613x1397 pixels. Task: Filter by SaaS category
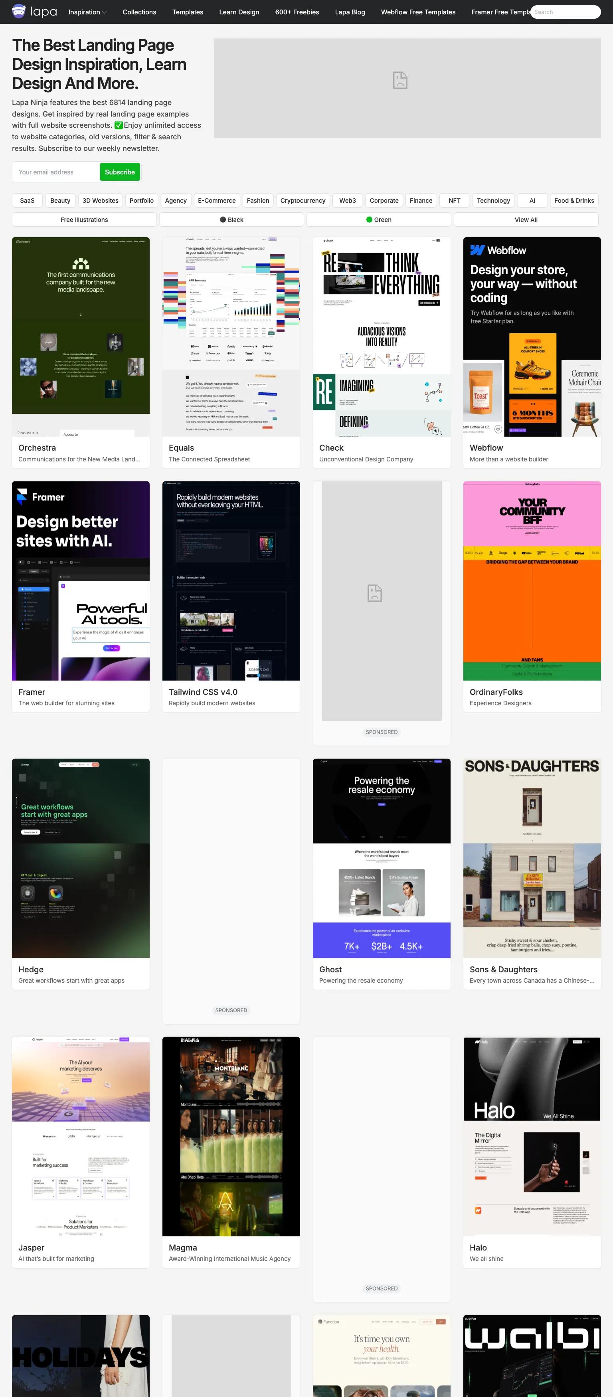[x=27, y=201]
